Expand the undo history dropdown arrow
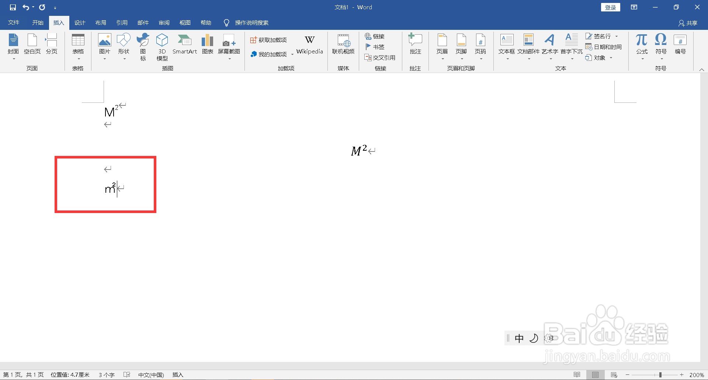708x380 pixels. (33, 7)
